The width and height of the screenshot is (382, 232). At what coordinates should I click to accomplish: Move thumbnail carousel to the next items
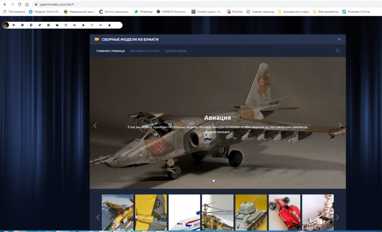[337, 217]
